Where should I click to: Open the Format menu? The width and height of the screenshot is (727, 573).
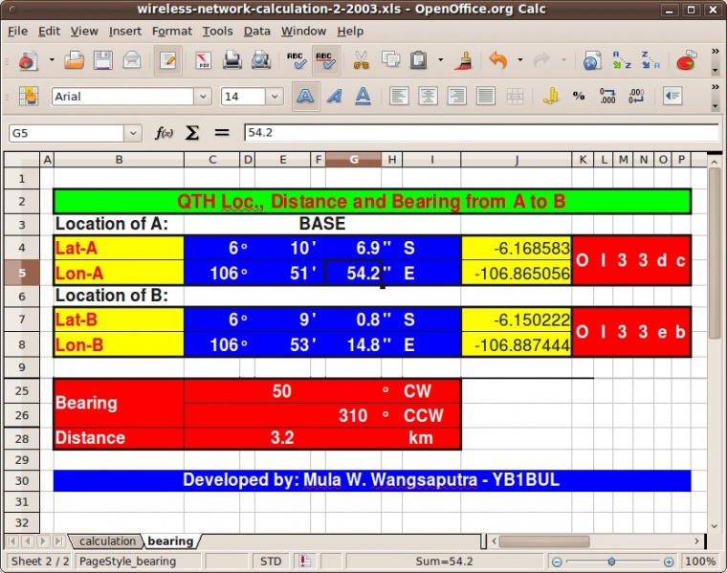click(171, 31)
